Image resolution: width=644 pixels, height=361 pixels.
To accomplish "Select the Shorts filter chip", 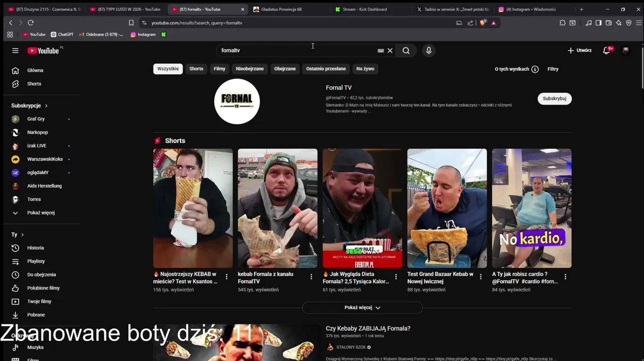I will tap(196, 69).
